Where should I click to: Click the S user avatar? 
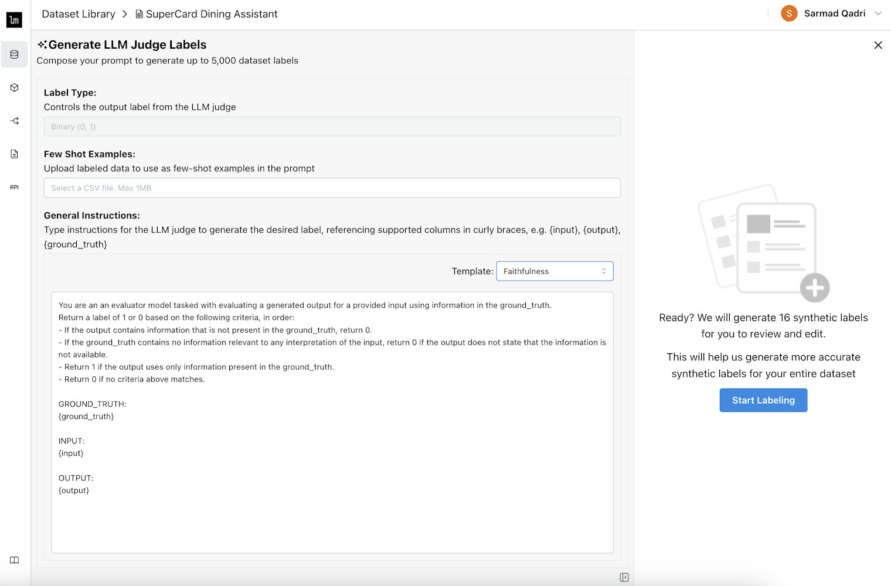point(789,13)
